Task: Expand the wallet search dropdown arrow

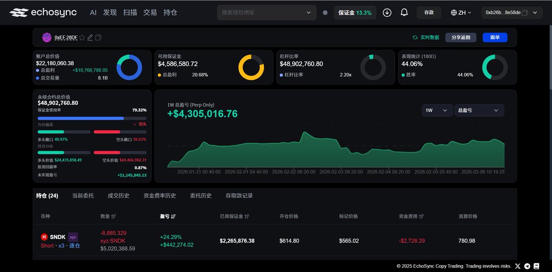Action: 309,13
